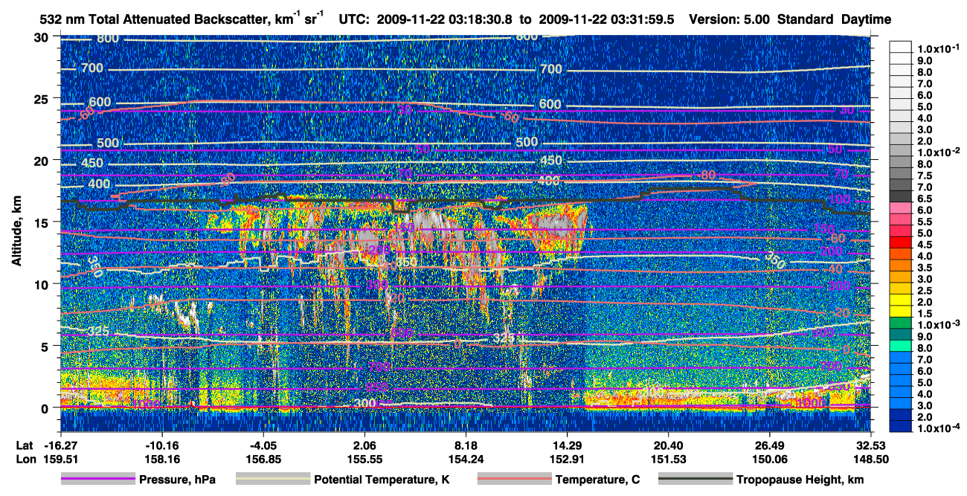Click the 'Daytime' label in the title
This screenshot has height=496, width=967.
click(867, 20)
